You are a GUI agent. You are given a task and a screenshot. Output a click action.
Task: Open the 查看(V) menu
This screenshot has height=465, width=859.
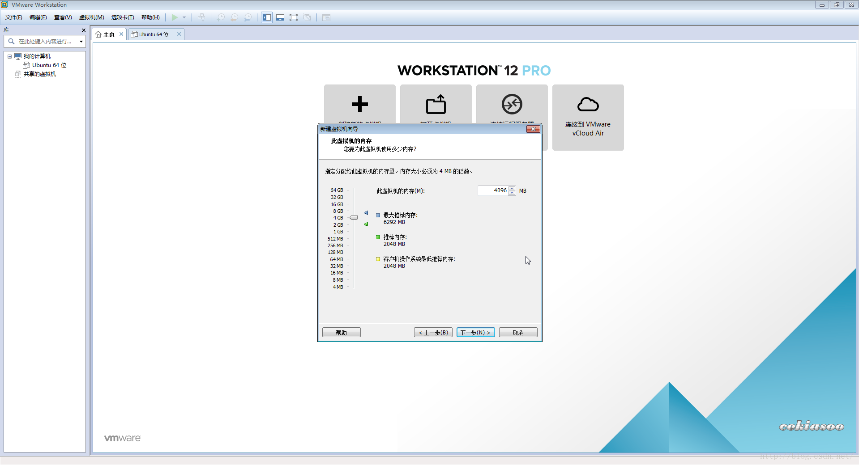click(x=63, y=17)
